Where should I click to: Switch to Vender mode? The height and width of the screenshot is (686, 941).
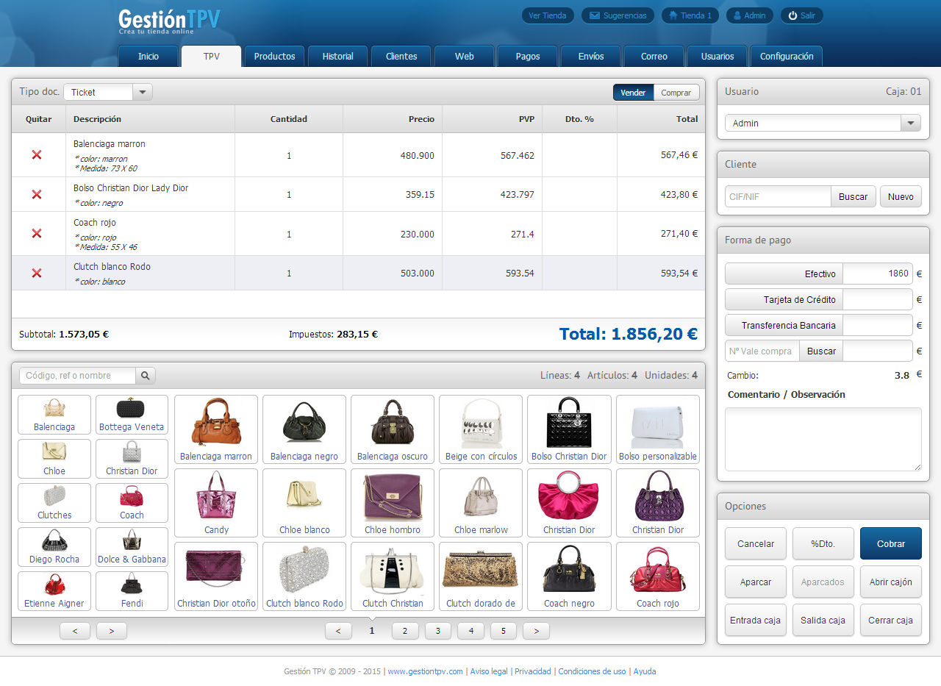coord(633,93)
